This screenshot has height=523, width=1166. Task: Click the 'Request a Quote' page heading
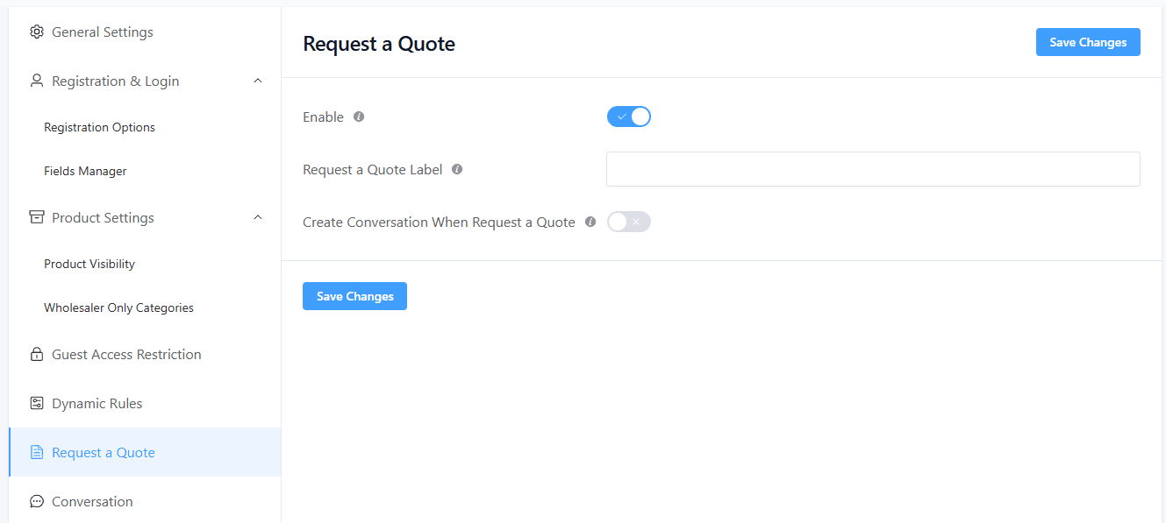(x=379, y=44)
